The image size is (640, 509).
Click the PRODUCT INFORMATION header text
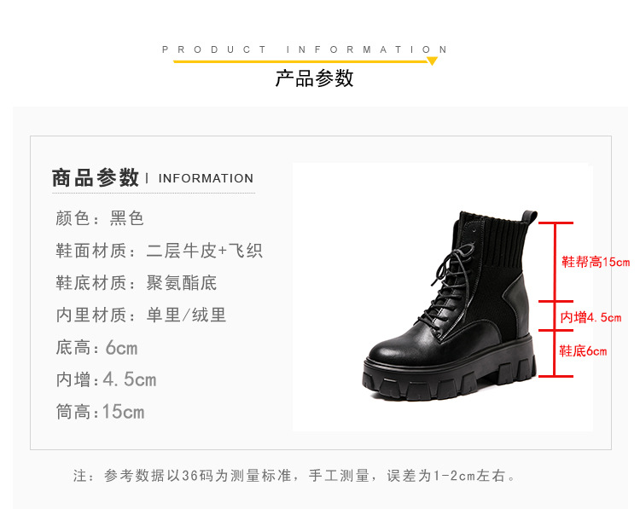(x=305, y=49)
